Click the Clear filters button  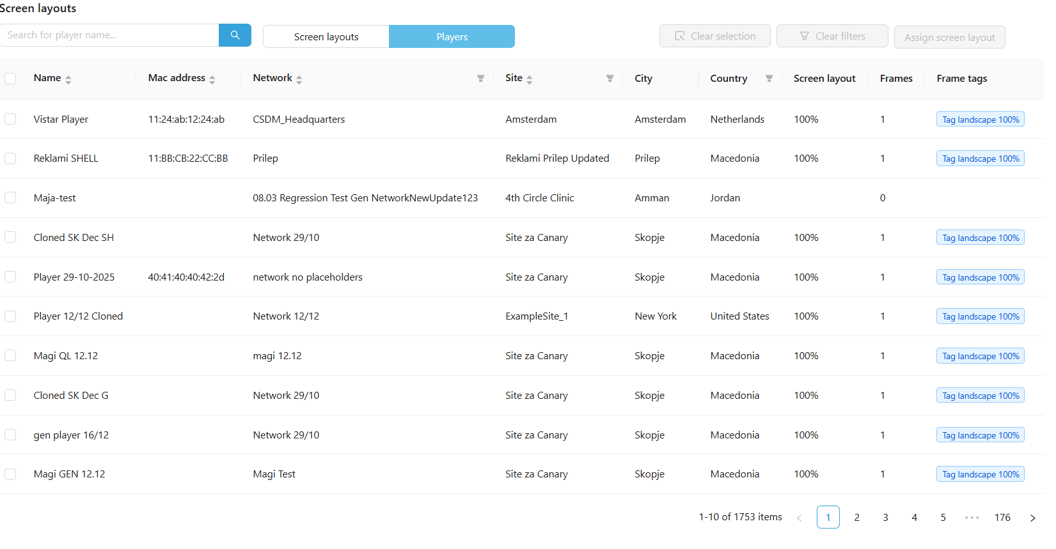pos(832,36)
